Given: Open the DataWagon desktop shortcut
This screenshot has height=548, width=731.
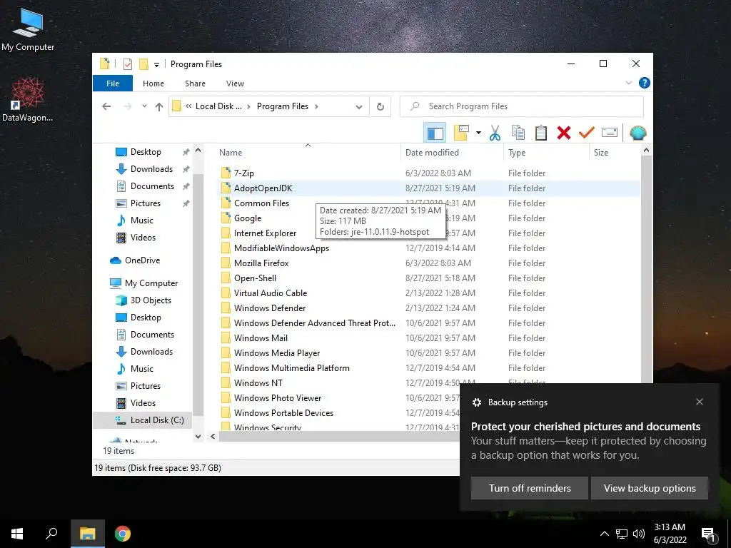Looking at the screenshot, I should coord(28,100).
